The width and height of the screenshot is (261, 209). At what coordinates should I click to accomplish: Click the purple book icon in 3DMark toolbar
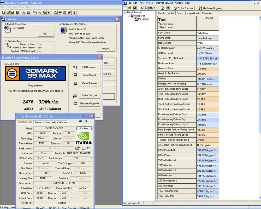tap(69, 13)
